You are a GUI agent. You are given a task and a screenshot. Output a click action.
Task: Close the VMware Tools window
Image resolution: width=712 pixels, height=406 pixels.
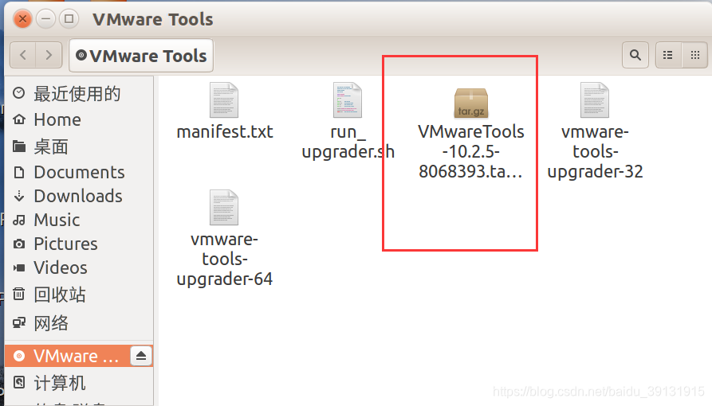[x=22, y=19]
